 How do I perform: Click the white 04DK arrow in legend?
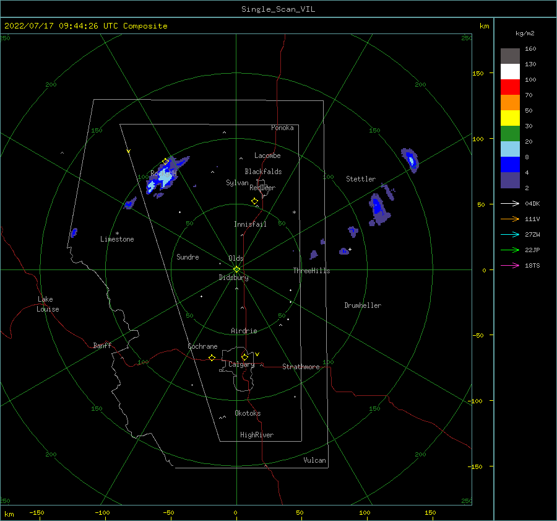[510, 203]
